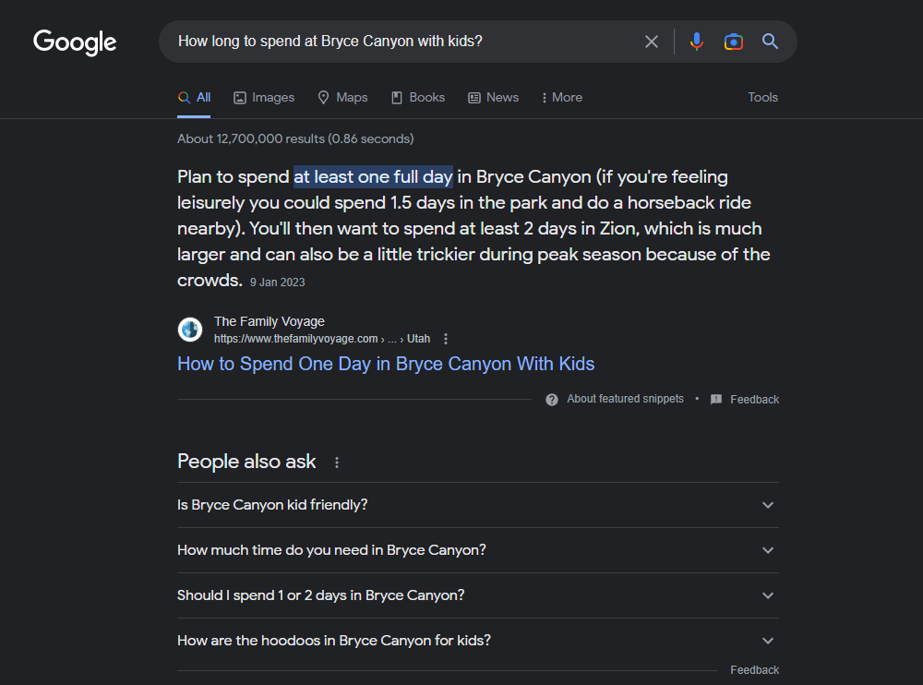This screenshot has width=923, height=685.
Task: Expand 'Should I spend 1 or 2 days' chevron
Action: click(x=768, y=595)
